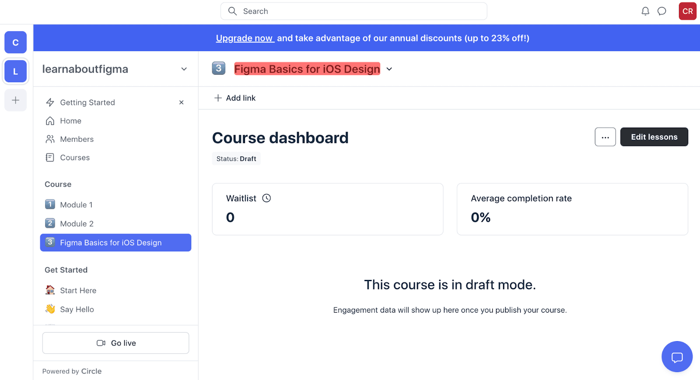Switch to the C community icon

16,42
